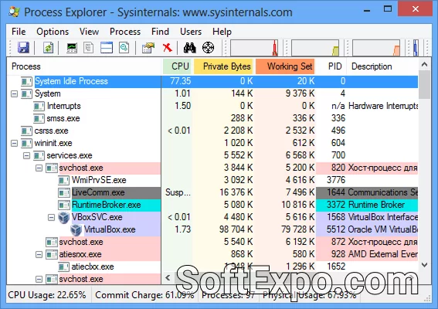Image resolution: width=438 pixels, height=309 pixels.
Task: Collapse the VBoxSVC.exe tree node
Action: 52,217
